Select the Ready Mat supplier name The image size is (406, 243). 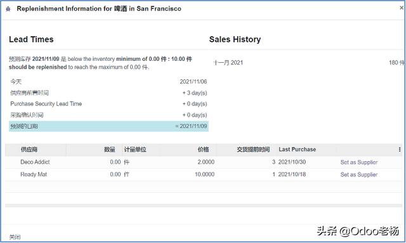pos(34,174)
